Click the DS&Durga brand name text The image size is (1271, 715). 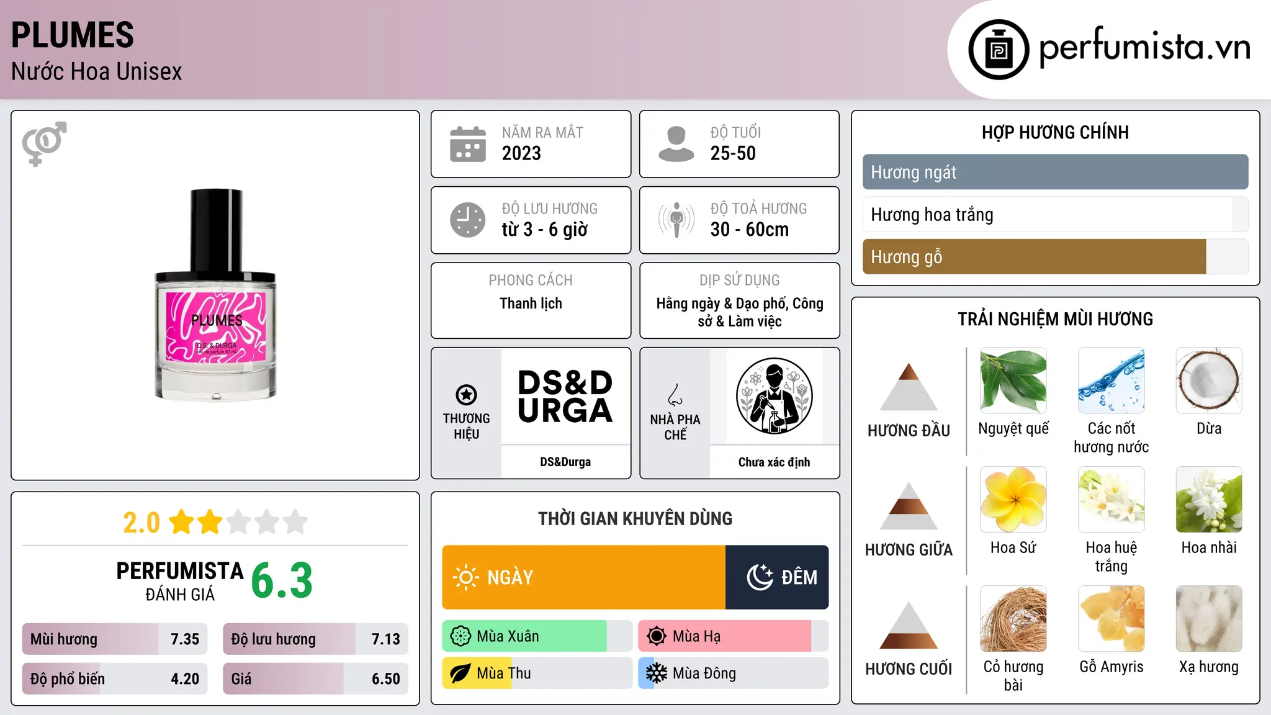click(565, 462)
